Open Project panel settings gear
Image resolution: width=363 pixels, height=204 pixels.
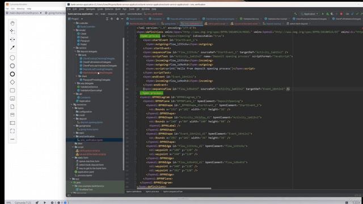[x=117, y=19]
